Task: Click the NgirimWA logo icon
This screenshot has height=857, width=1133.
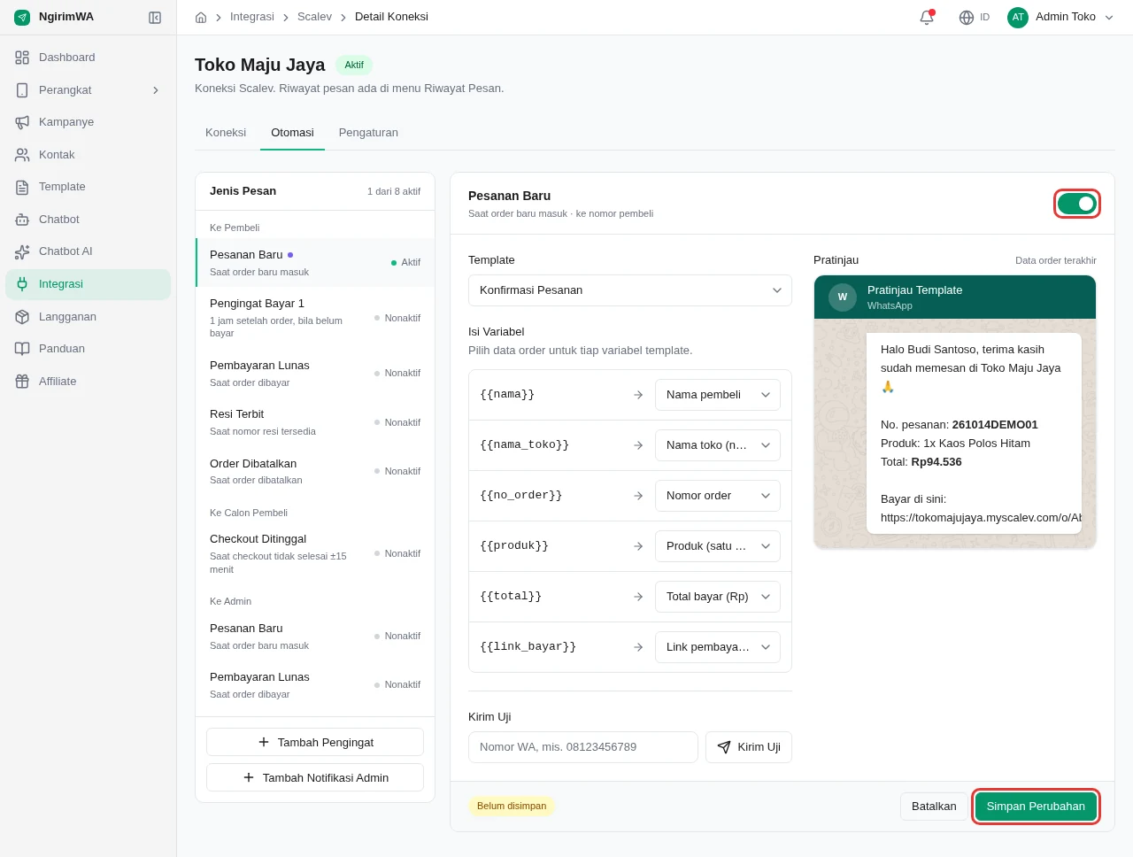Action: pyautogui.click(x=22, y=18)
